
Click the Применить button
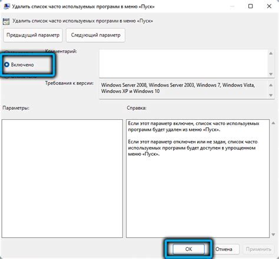(x=258, y=249)
